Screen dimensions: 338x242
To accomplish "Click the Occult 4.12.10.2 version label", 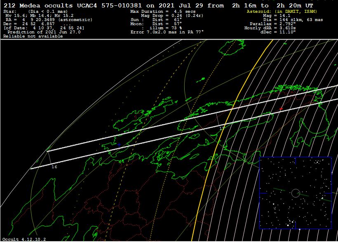I will click(24, 239).
